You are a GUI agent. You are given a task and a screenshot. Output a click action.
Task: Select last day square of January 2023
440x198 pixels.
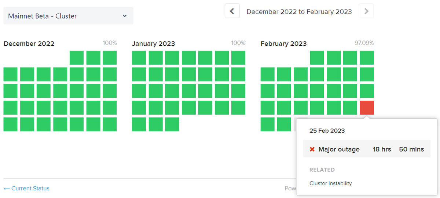pos(172,124)
